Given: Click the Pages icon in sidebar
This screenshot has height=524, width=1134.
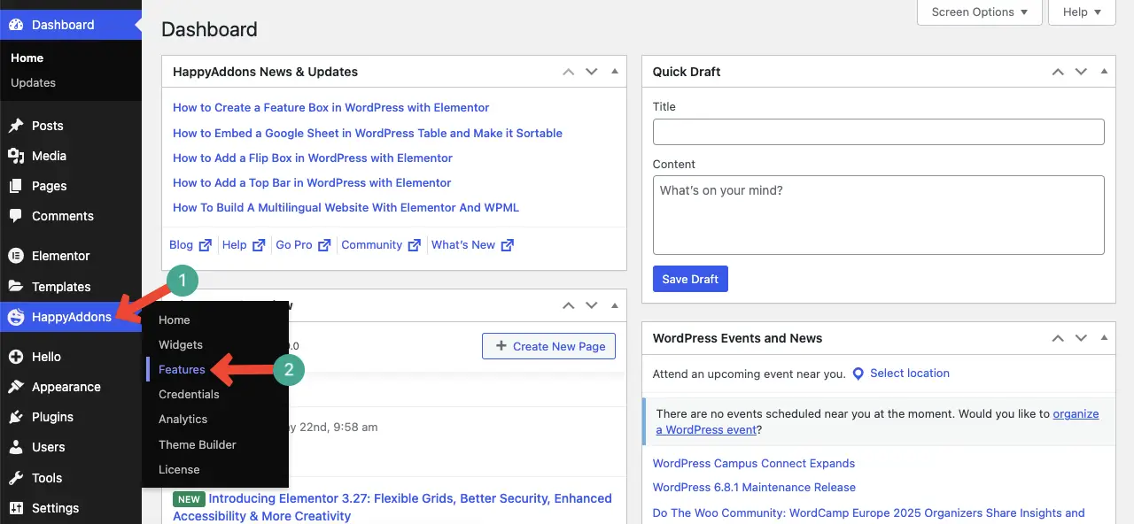Looking at the screenshot, I should (x=16, y=186).
